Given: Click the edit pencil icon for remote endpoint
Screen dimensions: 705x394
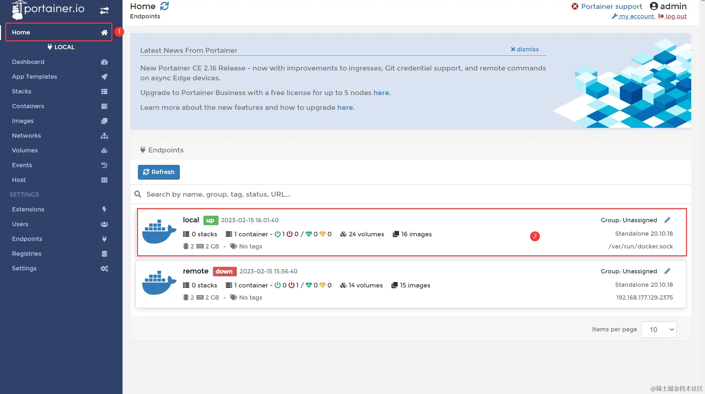Looking at the screenshot, I should click(667, 271).
